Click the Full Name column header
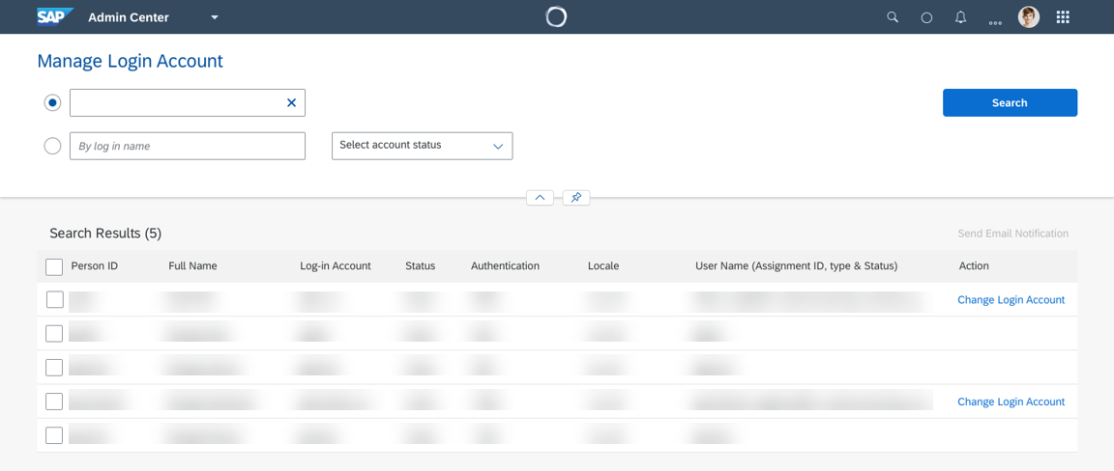 [x=192, y=266]
